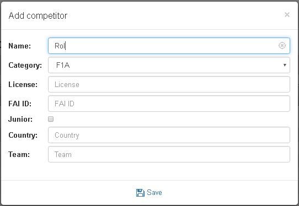Click the floppy disk Save icon
This screenshot has width=299, height=206.
point(140,193)
